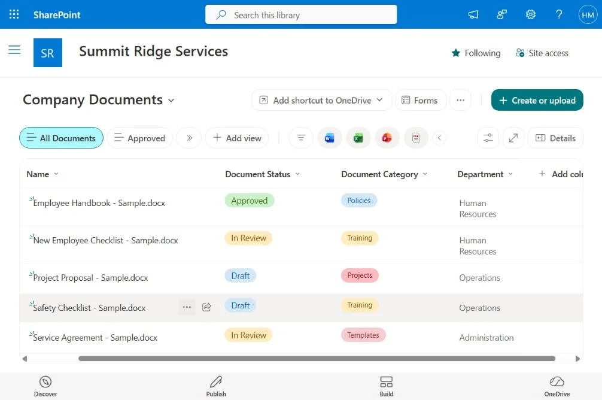Focus the Search this library box

pos(301,14)
